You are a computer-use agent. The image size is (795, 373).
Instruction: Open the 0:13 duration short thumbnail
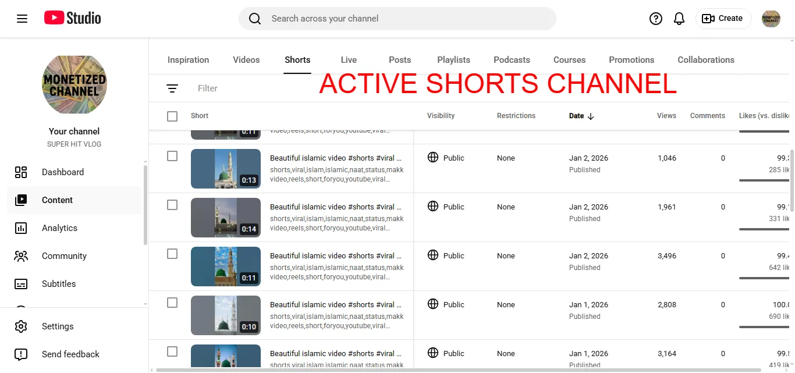(226, 169)
